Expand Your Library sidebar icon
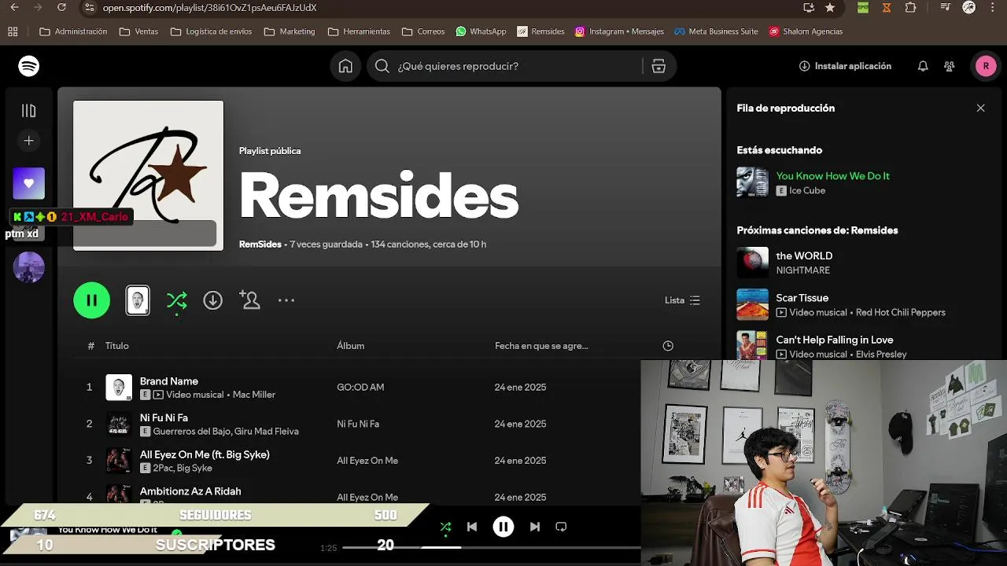 coord(29,111)
